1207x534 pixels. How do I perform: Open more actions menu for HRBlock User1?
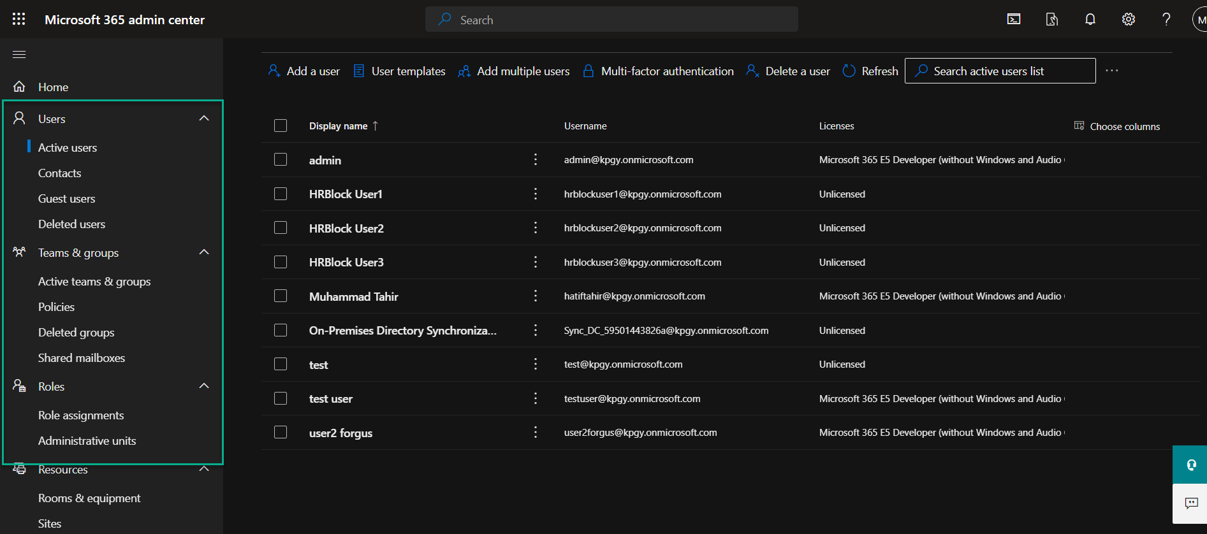click(x=536, y=194)
